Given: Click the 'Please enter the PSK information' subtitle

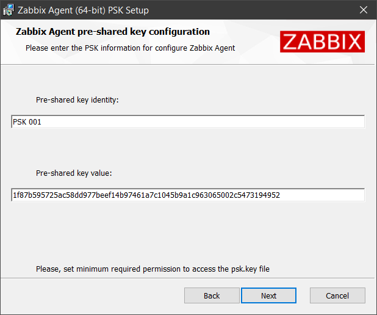Looking at the screenshot, I should point(131,48).
